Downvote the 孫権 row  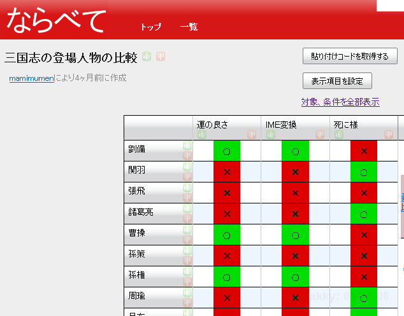tap(187, 282)
